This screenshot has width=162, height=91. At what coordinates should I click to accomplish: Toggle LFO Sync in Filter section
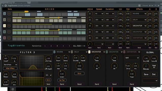click(48, 80)
